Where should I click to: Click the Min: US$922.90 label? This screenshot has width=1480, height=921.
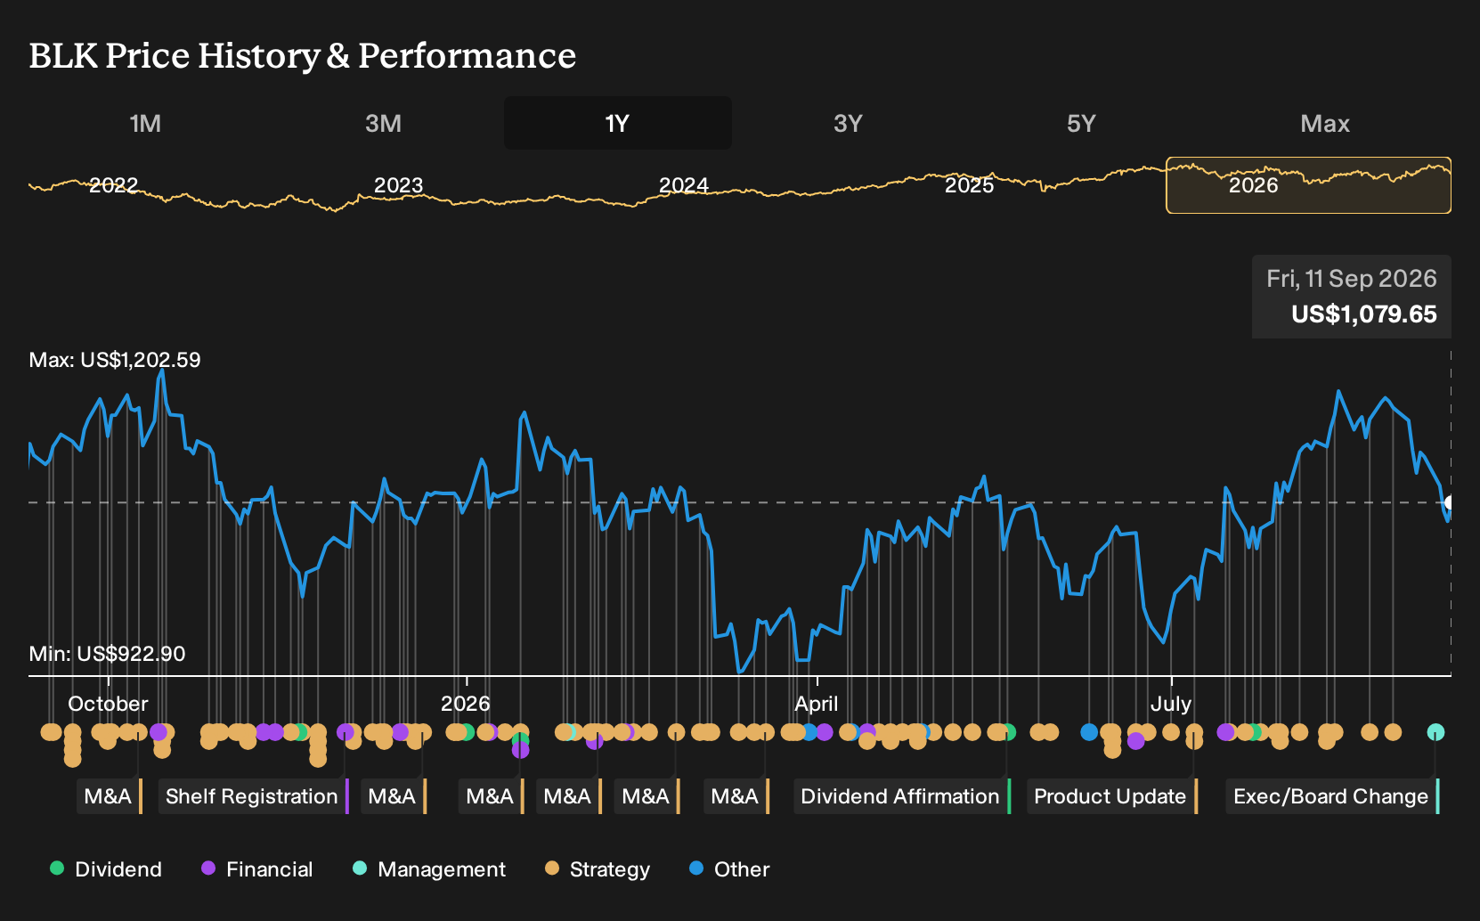(107, 654)
